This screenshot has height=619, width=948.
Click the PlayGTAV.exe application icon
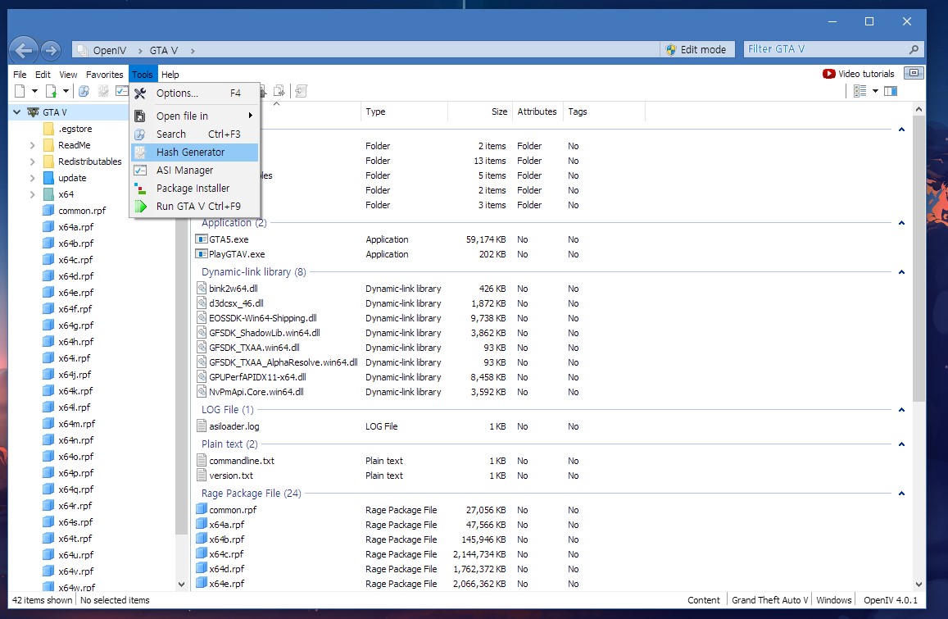pos(202,254)
